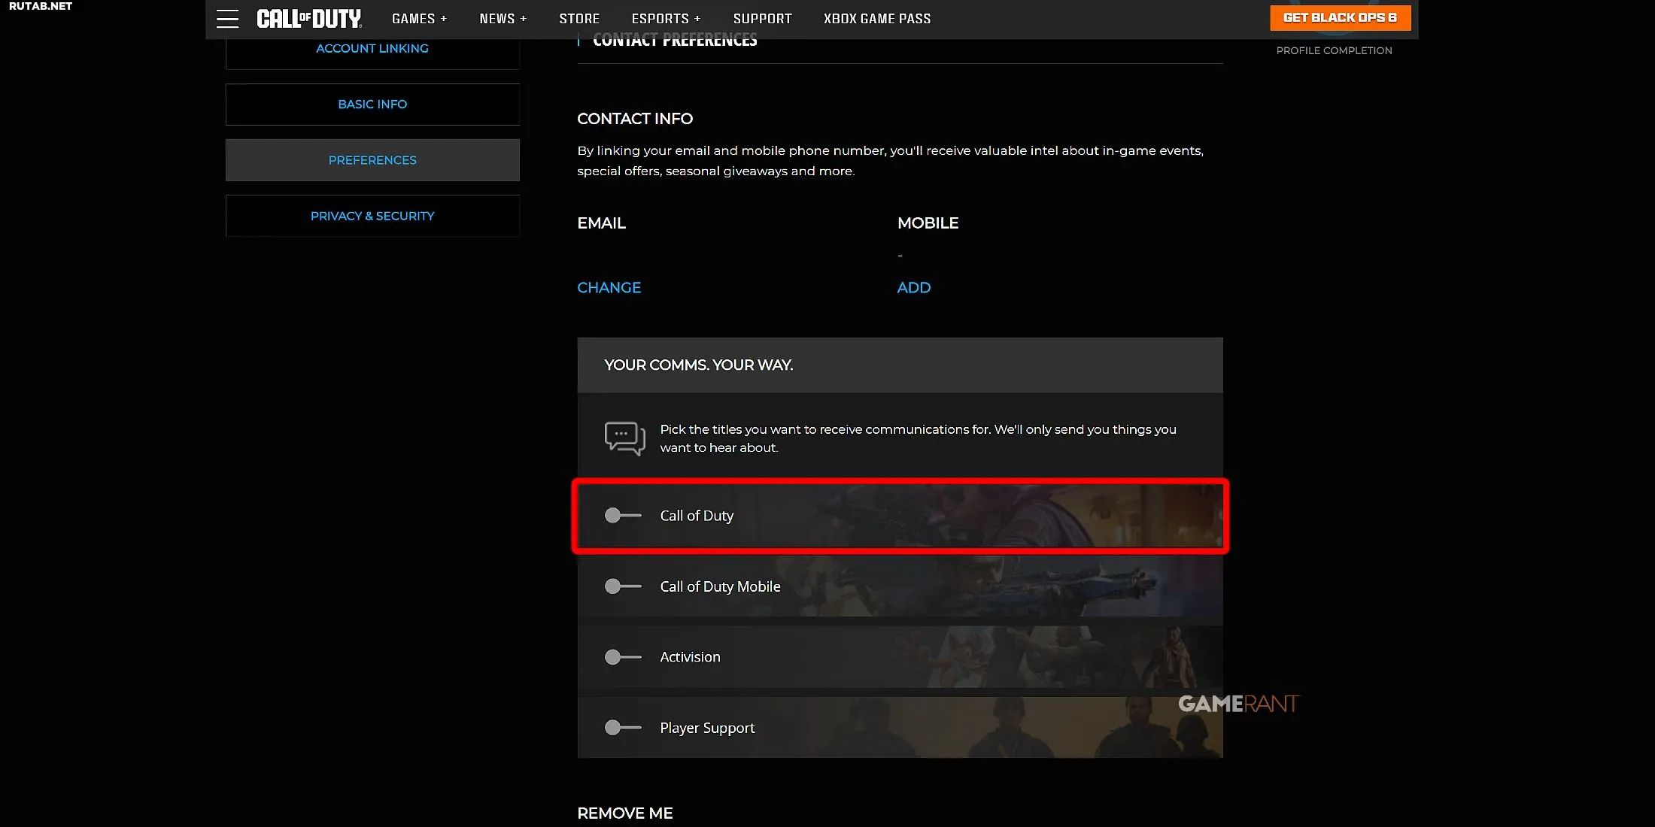Expand the News menu

tap(503, 19)
